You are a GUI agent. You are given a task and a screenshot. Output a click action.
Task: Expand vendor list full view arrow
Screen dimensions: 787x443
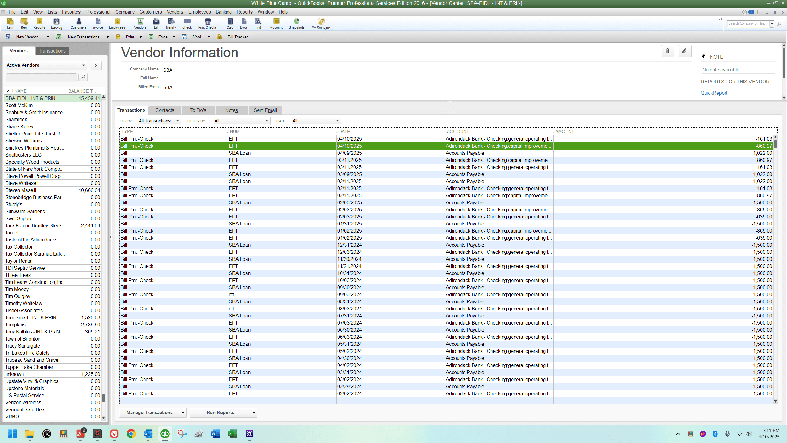pyautogui.click(x=96, y=66)
